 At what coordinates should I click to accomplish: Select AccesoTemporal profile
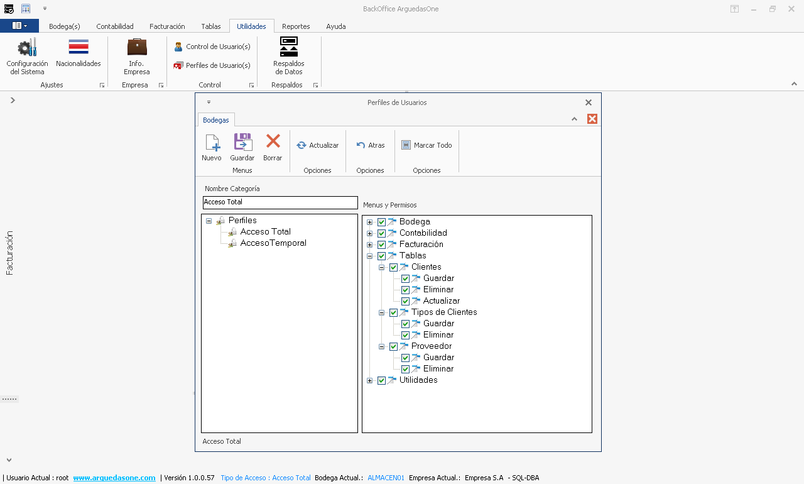point(273,243)
